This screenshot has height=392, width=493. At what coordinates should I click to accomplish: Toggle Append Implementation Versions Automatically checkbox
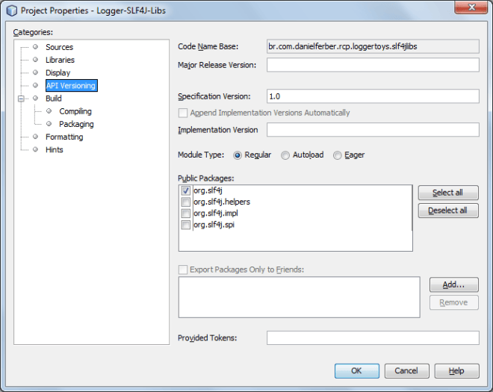[x=183, y=113]
